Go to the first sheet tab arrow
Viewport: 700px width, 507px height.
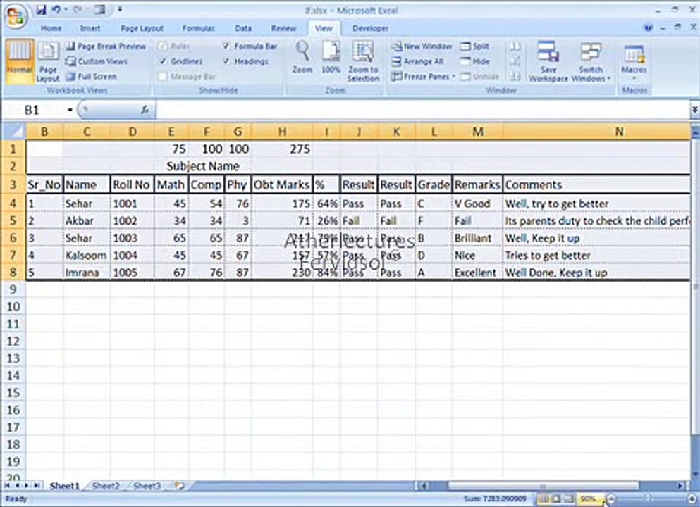(x=6, y=485)
